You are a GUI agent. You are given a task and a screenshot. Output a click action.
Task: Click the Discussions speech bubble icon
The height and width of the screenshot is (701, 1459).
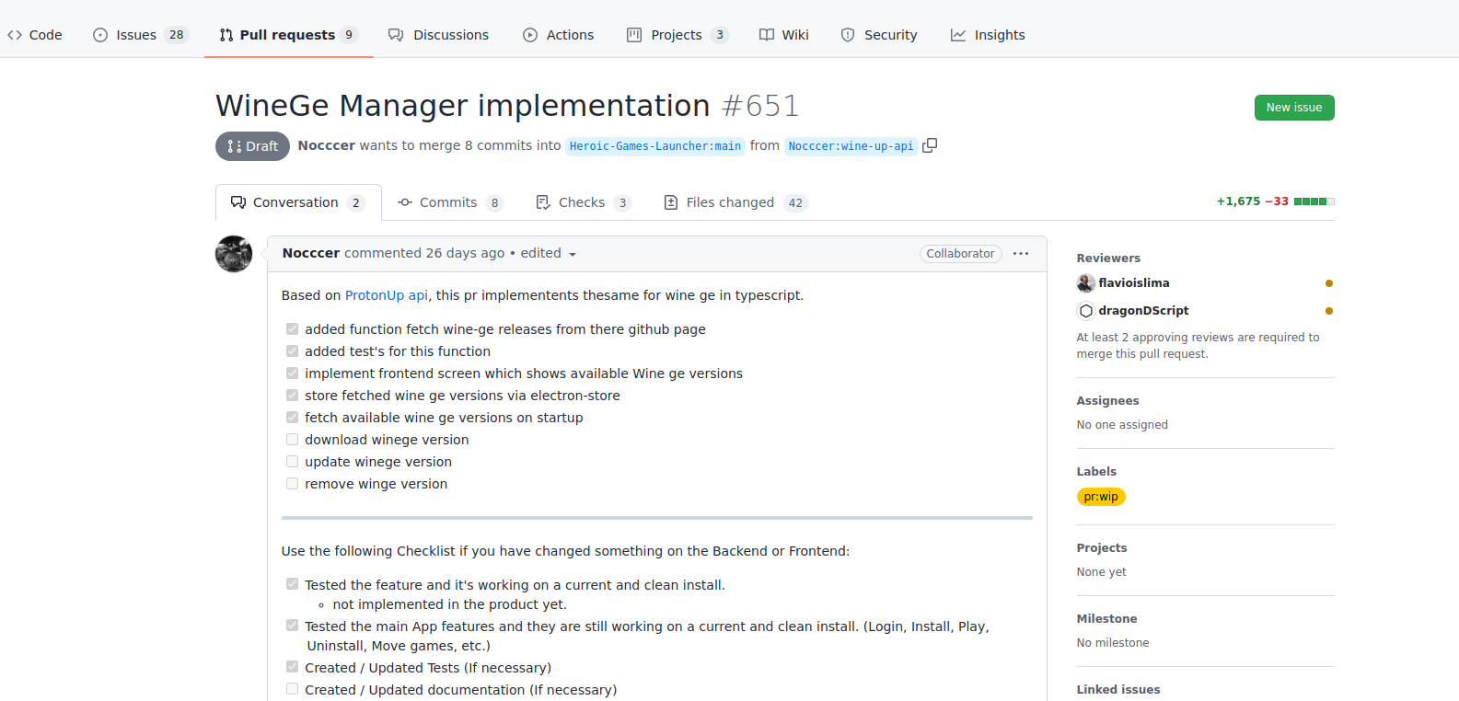tap(396, 35)
